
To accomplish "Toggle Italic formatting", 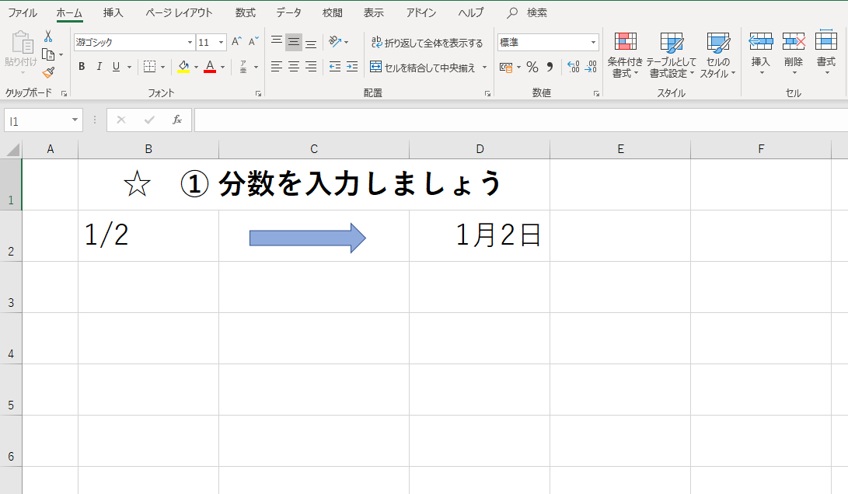I will [x=99, y=68].
